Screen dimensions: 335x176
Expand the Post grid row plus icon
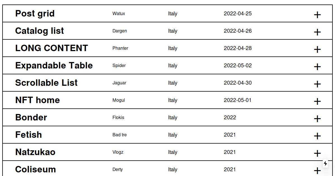[x=317, y=15]
